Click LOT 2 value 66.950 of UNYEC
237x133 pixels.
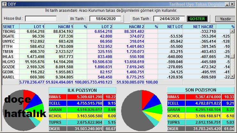coord(106,41)
